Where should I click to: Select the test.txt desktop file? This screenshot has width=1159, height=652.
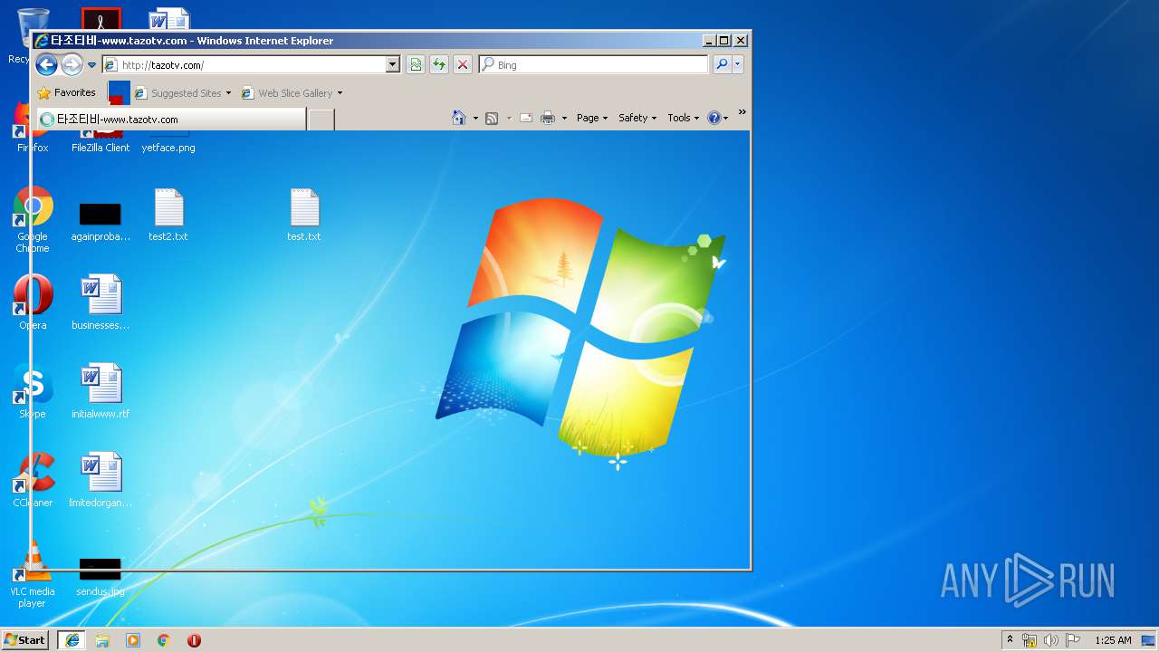coord(304,216)
